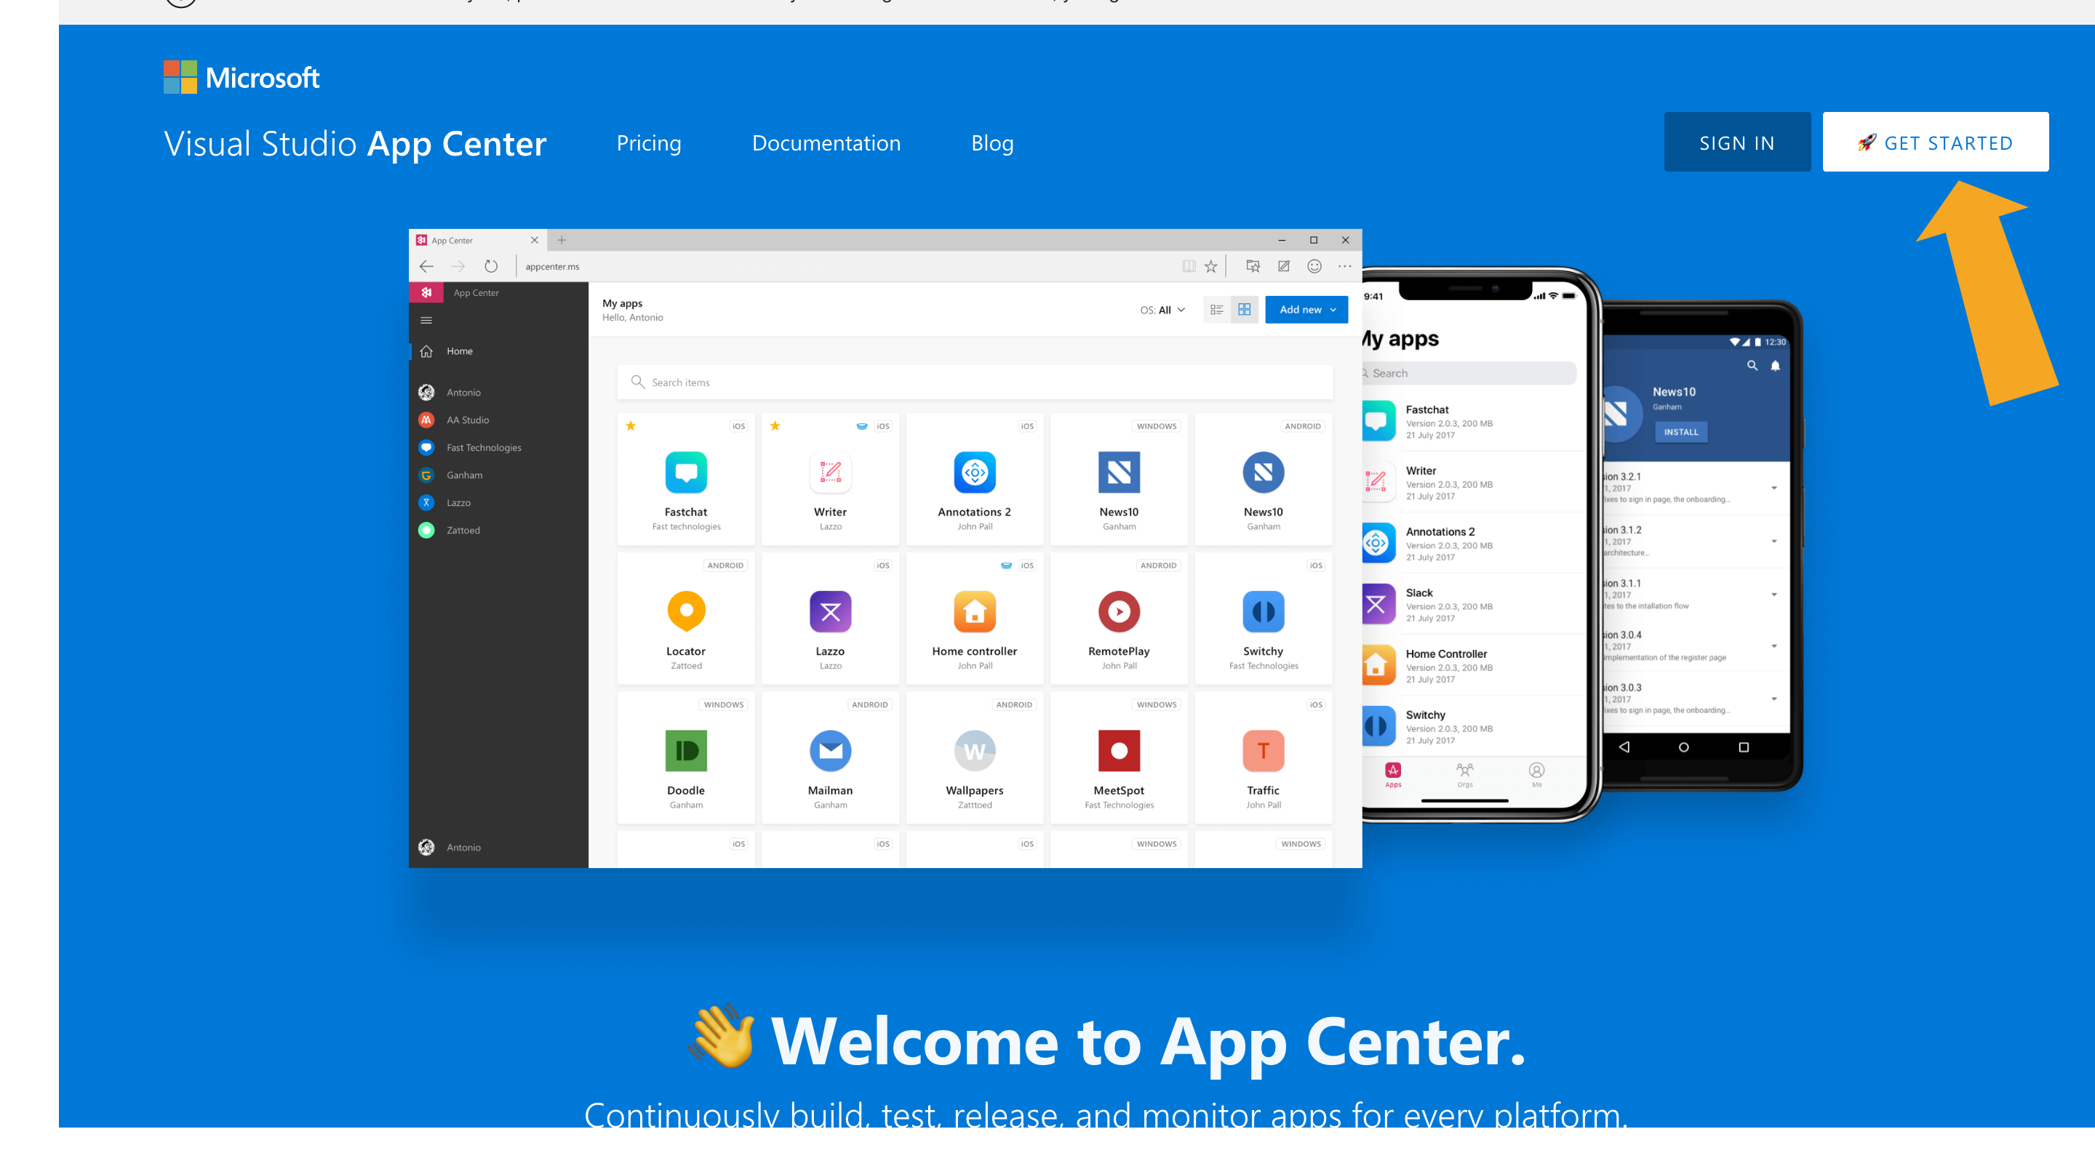
Task: Expand the AA Studio sidebar item
Action: pyautogui.click(x=466, y=420)
